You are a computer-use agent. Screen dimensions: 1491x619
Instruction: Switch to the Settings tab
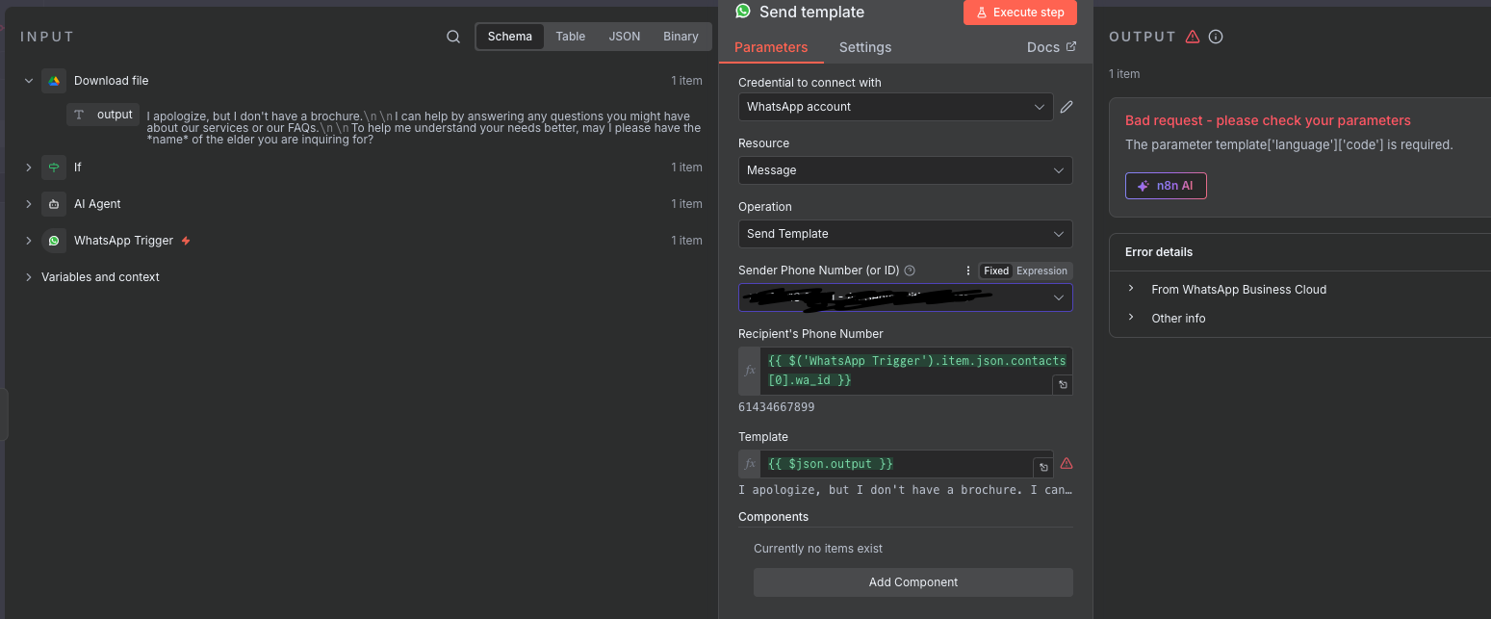tap(864, 47)
